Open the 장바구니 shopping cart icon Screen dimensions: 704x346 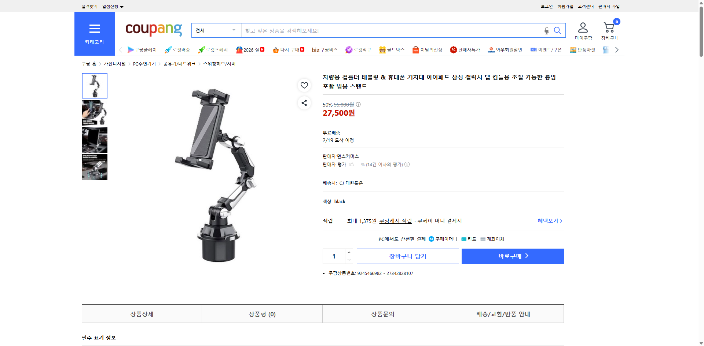coord(609,26)
